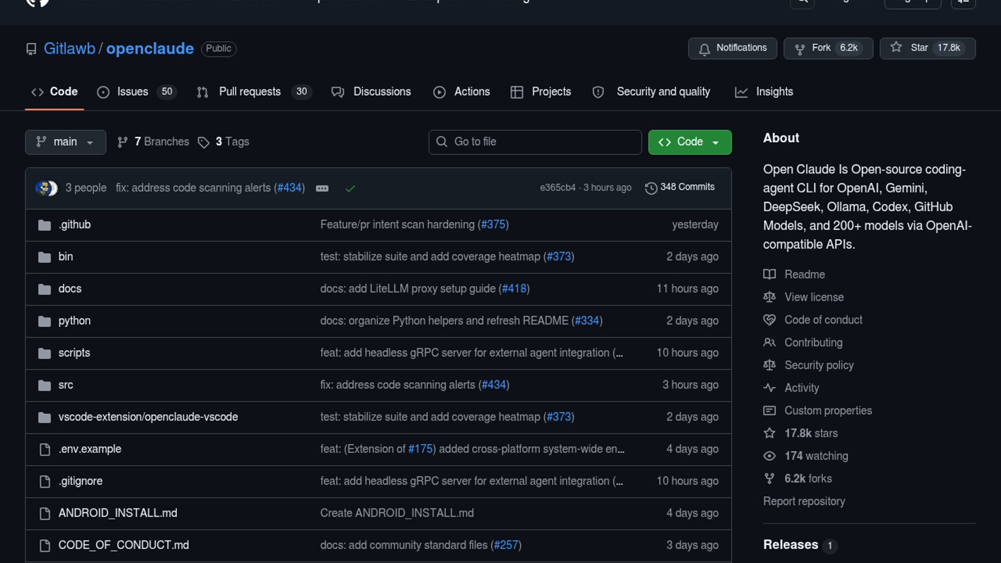1001x563 pixels.
Task: Open pull request #434 link in commit header
Action: pos(289,188)
